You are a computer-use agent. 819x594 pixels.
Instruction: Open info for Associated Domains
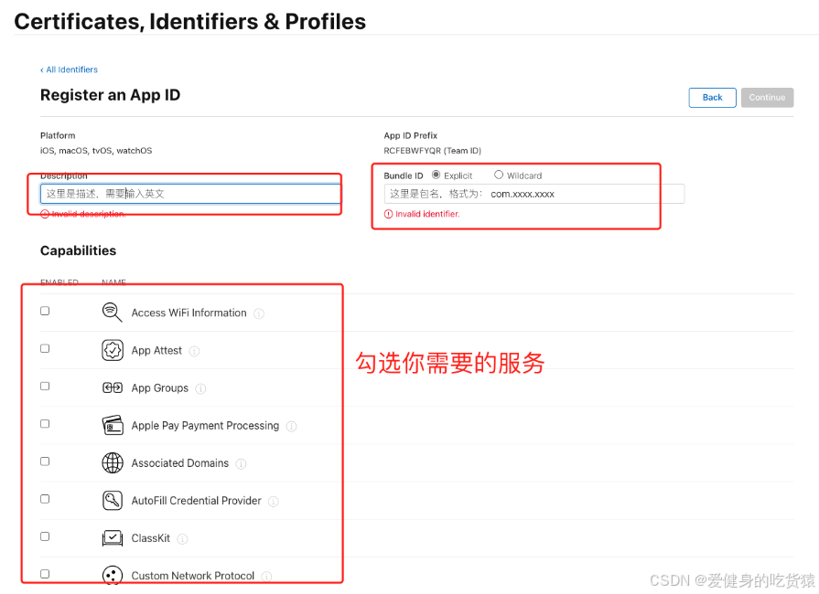241,463
